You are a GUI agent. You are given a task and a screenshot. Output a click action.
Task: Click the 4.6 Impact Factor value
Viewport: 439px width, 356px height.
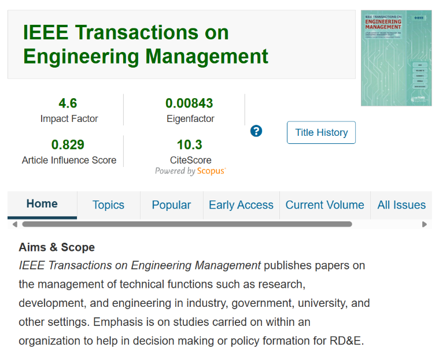coord(68,103)
